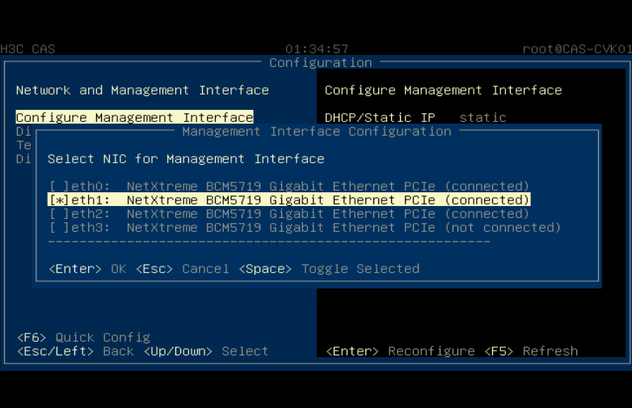Viewport: 632px width, 408px height.
Task: Click the DHCP/Static IP static value
Action: click(482, 117)
